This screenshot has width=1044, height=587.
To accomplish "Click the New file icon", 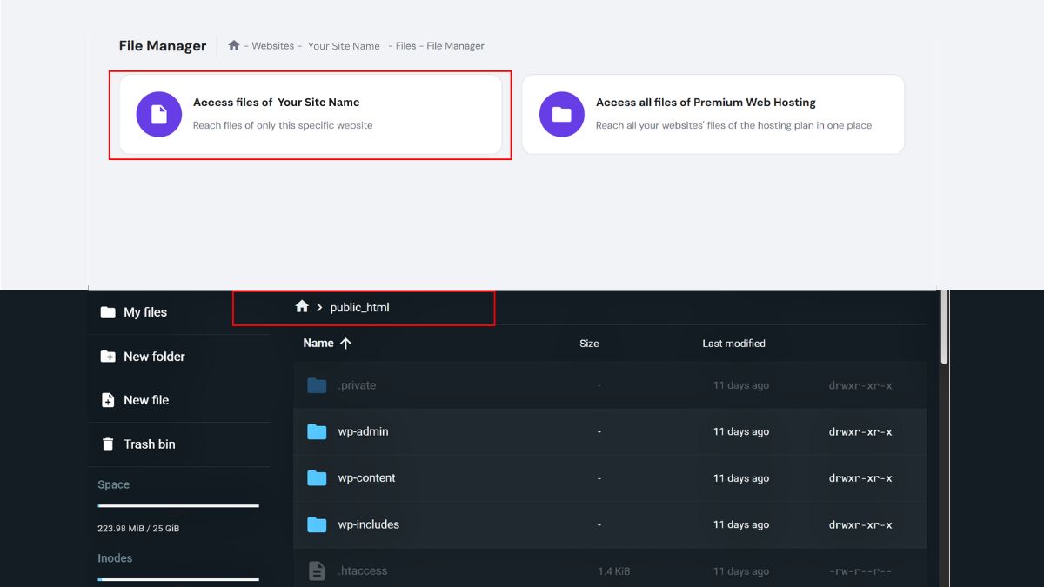I will click(107, 399).
